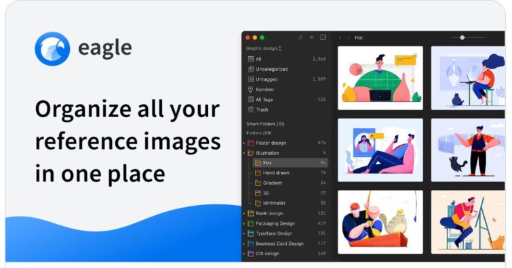The width and height of the screenshot is (512, 268).
Task: Click the Uncategorized icon
Action: [x=250, y=69]
